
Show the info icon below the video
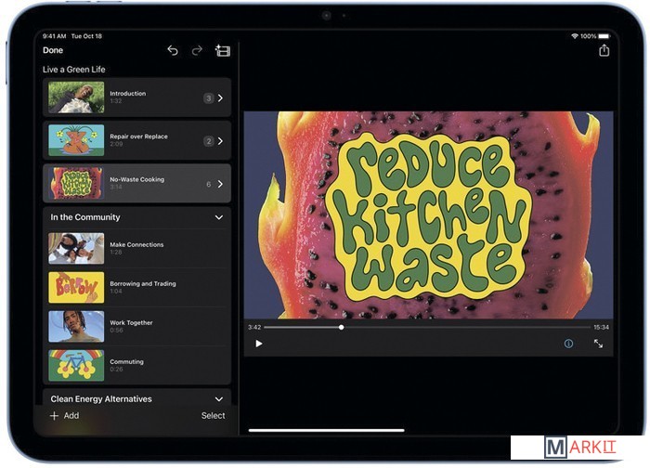[568, 344]
